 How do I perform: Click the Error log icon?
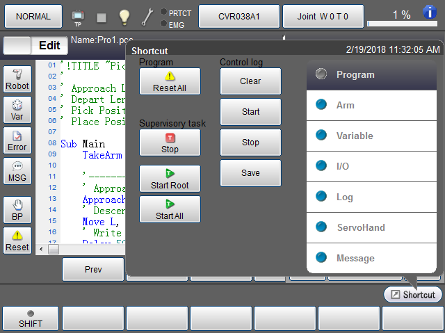(17, 141)
